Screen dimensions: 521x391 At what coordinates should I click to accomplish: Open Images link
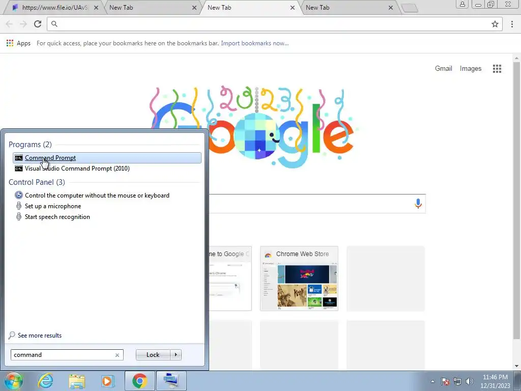click(471, 69)
